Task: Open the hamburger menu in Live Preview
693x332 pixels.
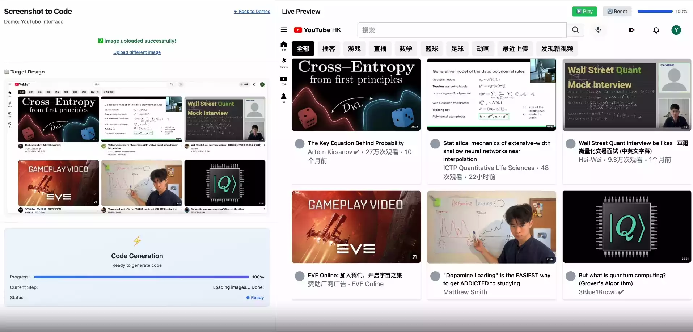Action: click(x=284, y=30)
